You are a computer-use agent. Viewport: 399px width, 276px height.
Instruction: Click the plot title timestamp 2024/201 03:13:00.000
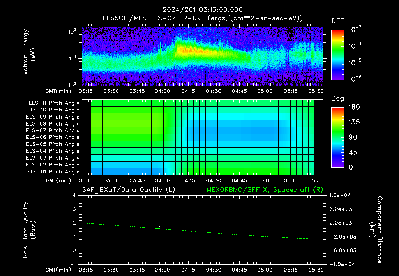203,10
